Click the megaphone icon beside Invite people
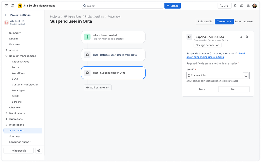 pyautogui.click(x=39, y=151)
